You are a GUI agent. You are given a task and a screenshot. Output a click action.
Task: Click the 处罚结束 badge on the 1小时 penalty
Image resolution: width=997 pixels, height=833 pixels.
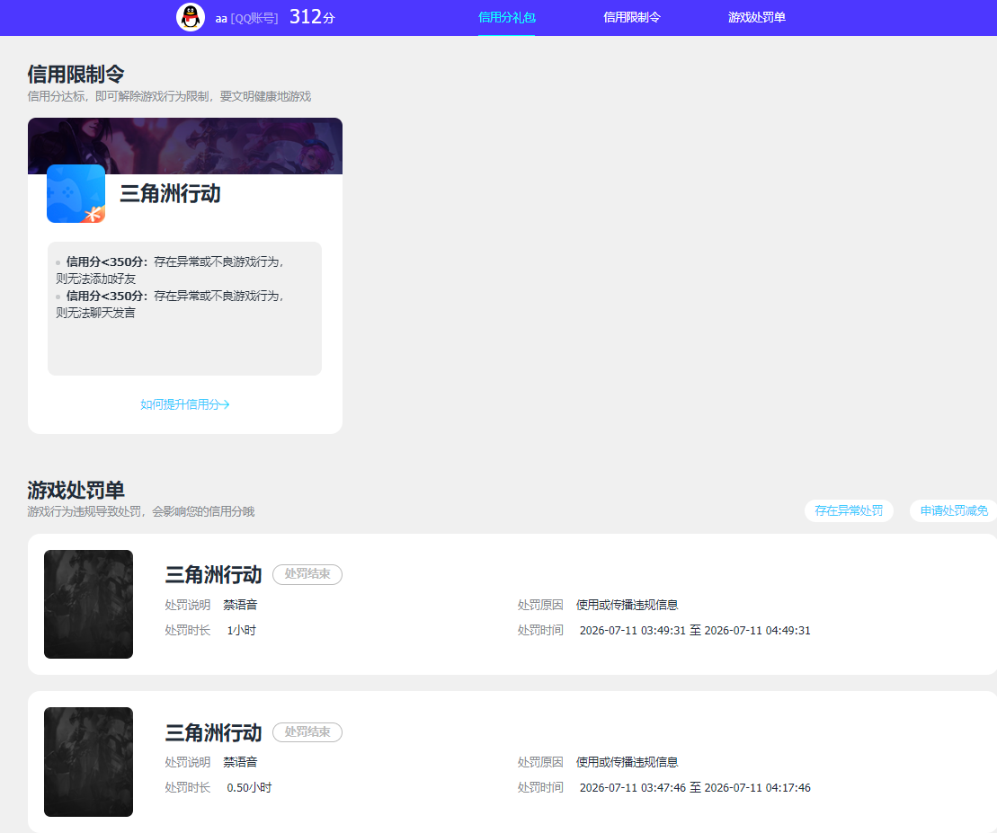[x=307, y=574]
